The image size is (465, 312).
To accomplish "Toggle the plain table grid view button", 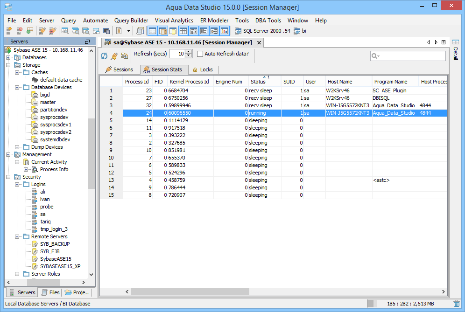I will (x=183, y=31).
